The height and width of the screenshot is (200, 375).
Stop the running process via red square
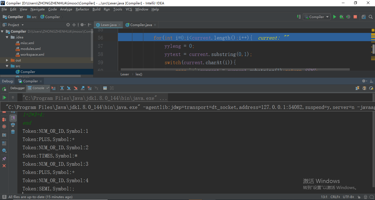355,17
